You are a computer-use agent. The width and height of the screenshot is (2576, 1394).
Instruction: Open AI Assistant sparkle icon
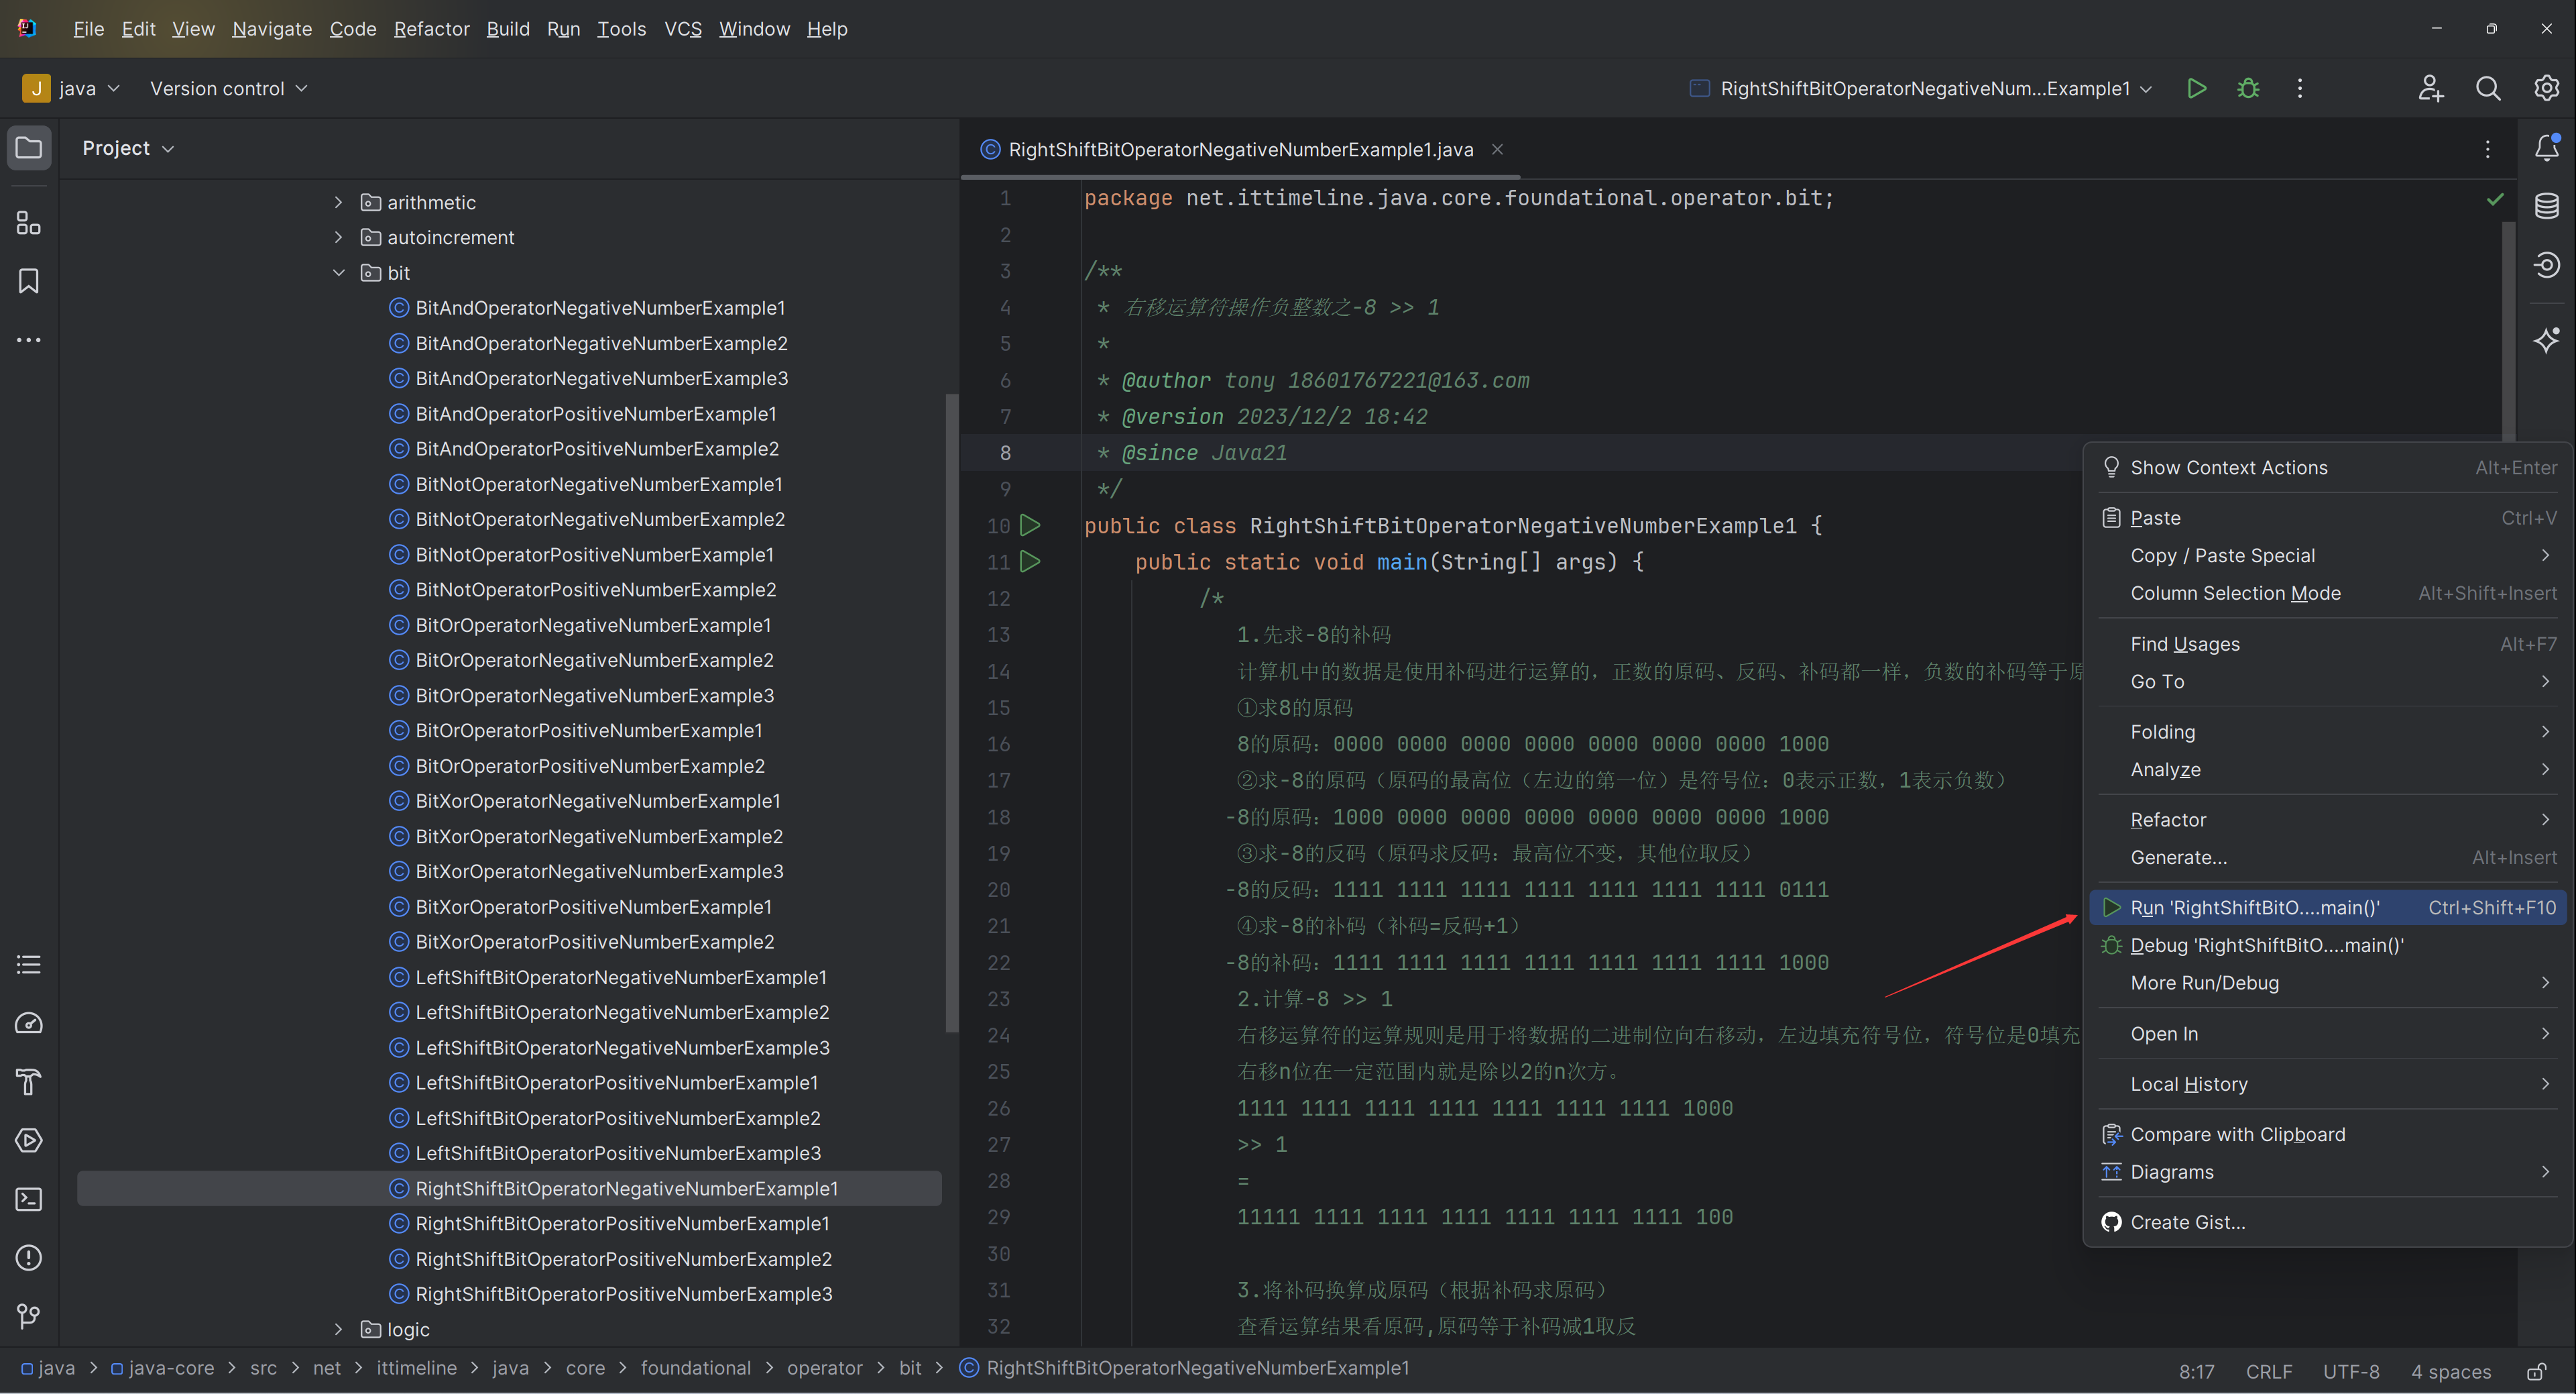tap(2547, 339)
